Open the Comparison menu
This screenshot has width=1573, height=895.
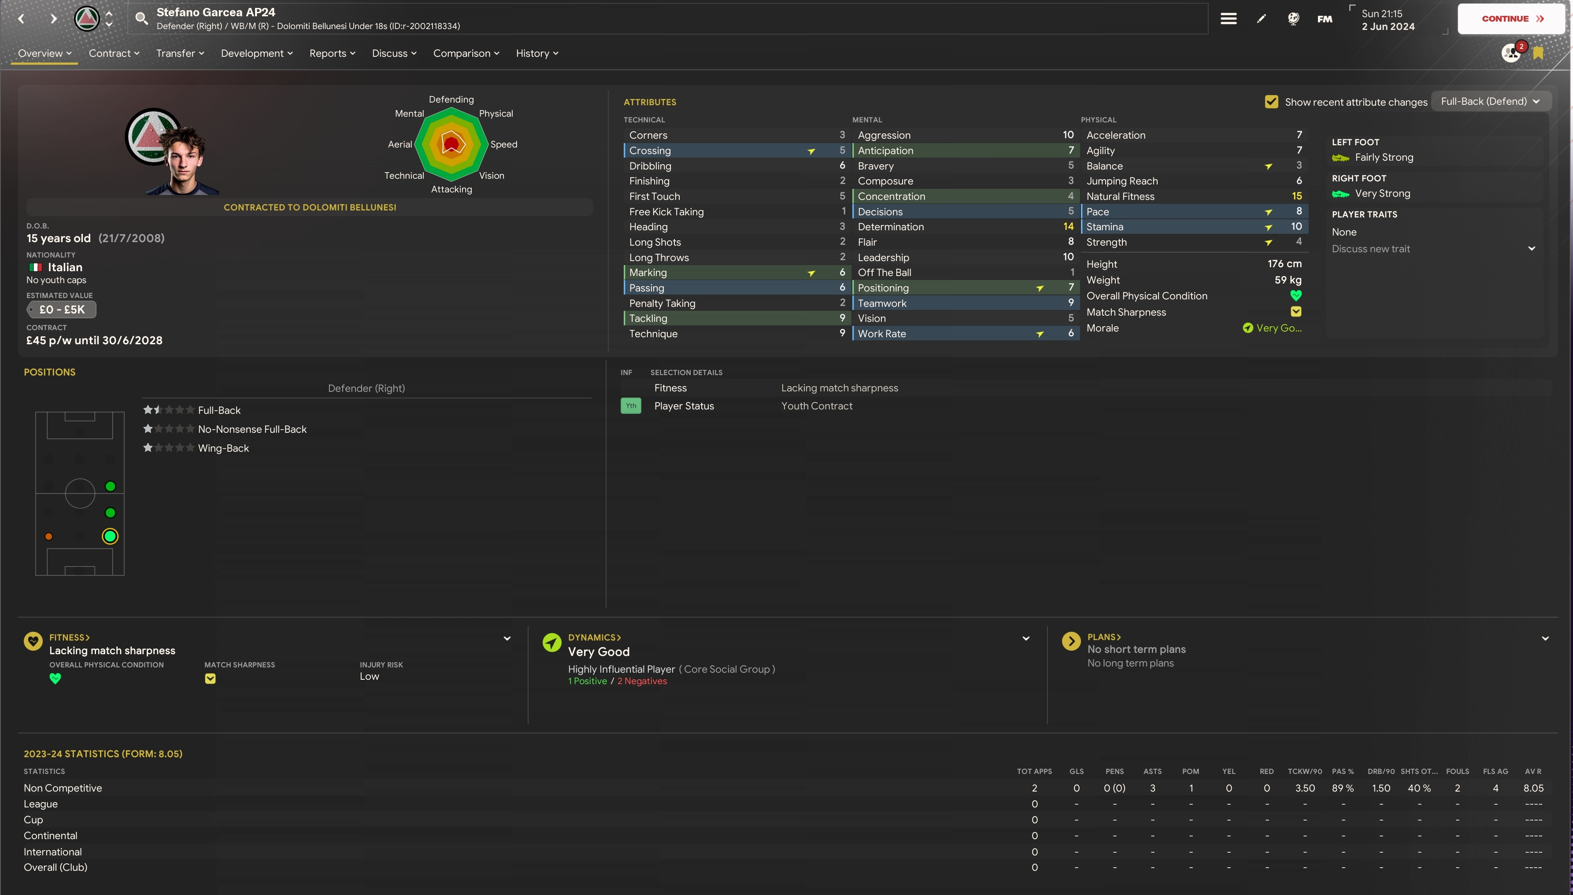(x=466, y=53)
